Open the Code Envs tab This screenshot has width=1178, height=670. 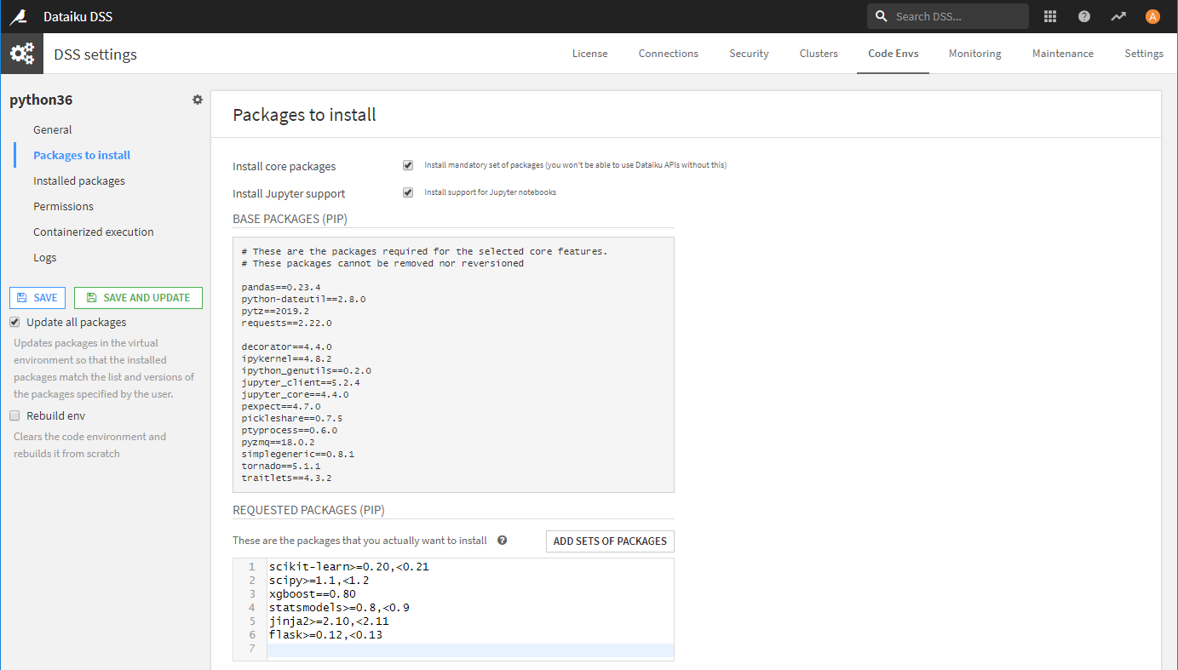894,54
